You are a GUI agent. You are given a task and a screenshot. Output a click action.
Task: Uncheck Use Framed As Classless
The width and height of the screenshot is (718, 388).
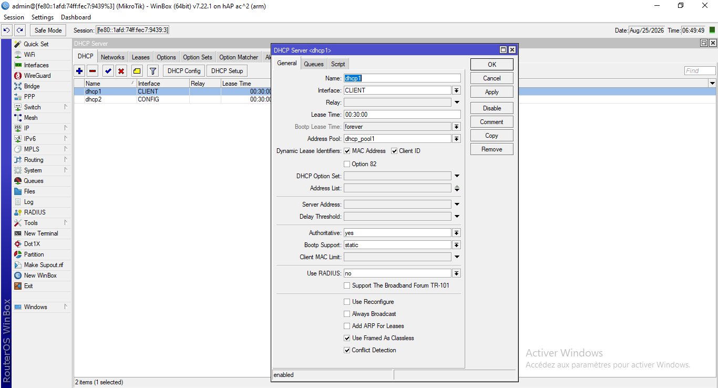[347, 338]
